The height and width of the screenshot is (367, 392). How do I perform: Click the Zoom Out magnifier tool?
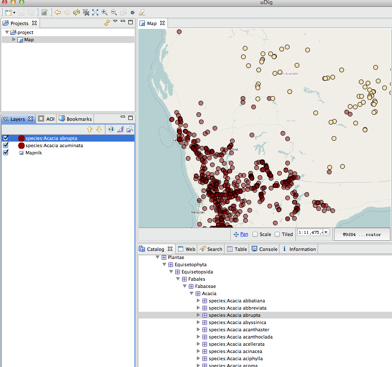click(114, 12)
